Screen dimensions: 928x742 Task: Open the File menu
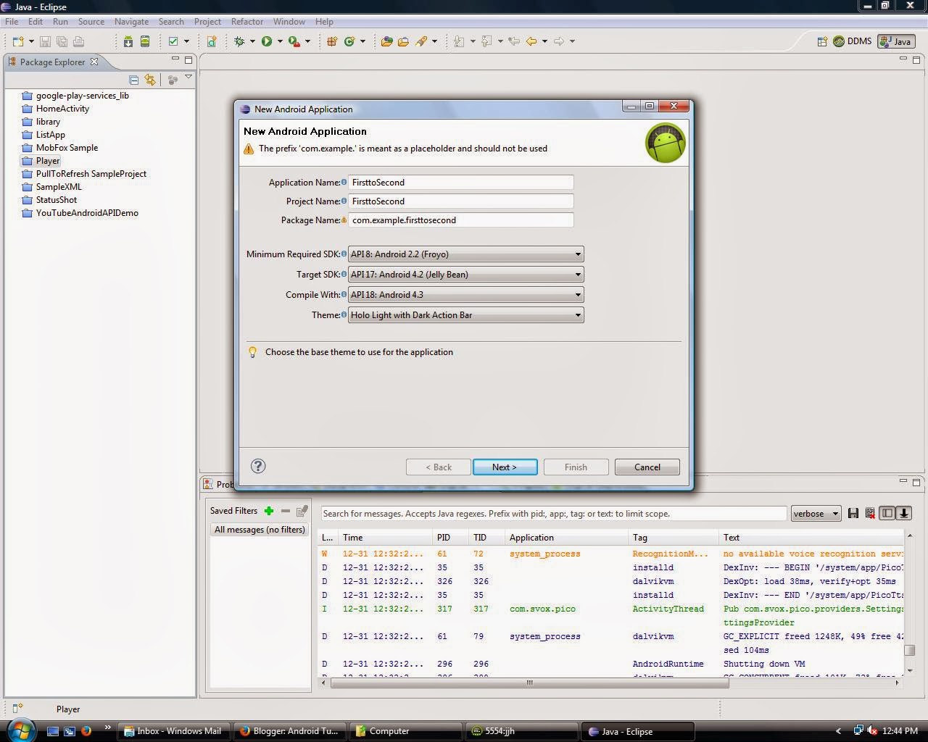coord(12,22)
